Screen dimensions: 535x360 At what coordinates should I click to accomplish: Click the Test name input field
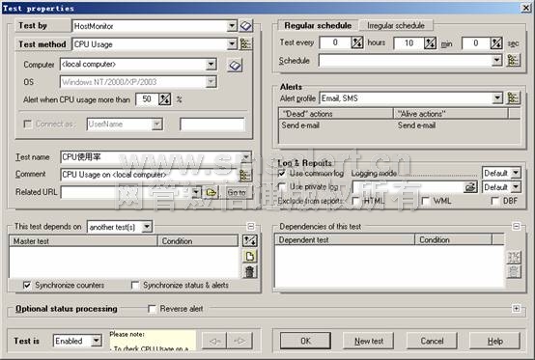click(155, 157)
